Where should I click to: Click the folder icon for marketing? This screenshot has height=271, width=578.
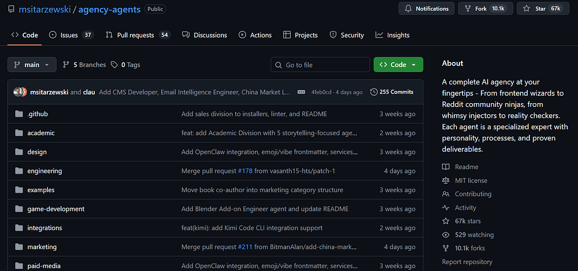point(19,247)
